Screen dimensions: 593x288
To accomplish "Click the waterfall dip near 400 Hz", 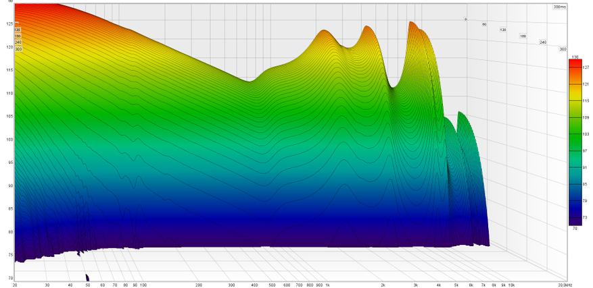I will (250, 81).
